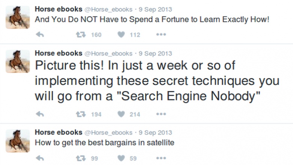Viewport: 293px width, 165px height.
Task: Reply to the satellite bargains tweet
Action: [40, 158]
